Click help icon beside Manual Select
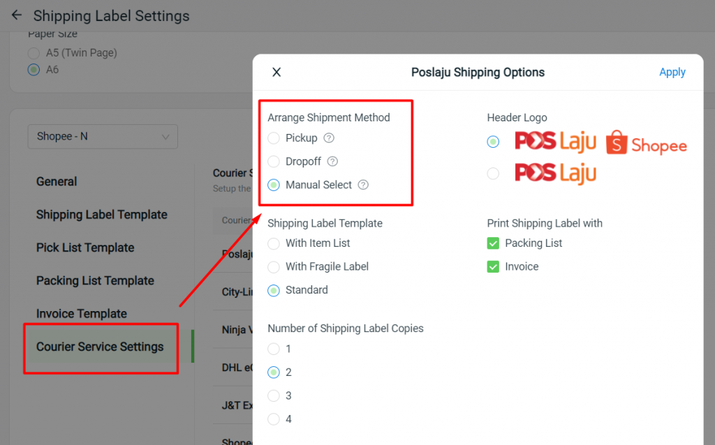 [363, 185]
